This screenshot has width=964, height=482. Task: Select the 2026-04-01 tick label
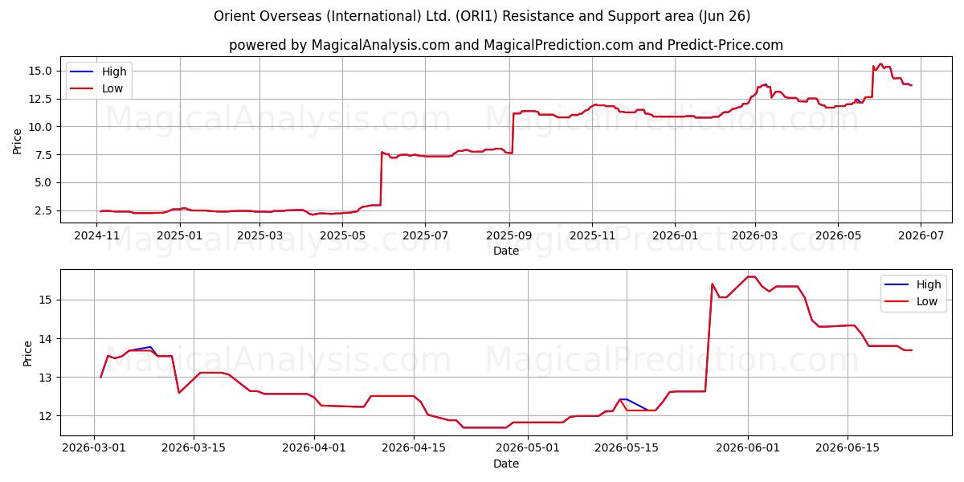pos(313,447)
